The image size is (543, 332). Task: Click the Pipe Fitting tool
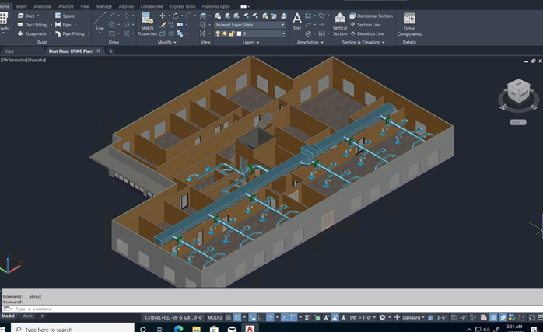click(72, 33)
